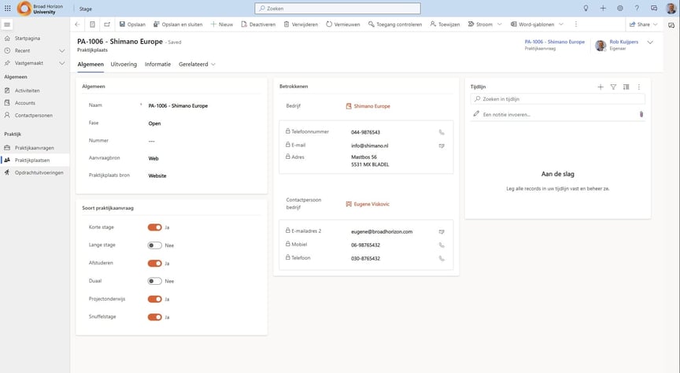Screen dimensions: 680x373
Task: Click Opslaan en sluiten
Action: point(178,24)
